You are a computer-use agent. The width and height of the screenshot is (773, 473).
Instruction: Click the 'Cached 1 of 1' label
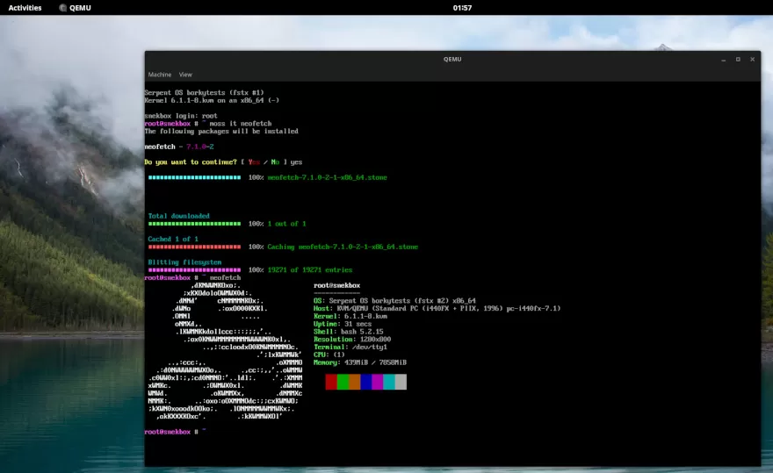173,239
